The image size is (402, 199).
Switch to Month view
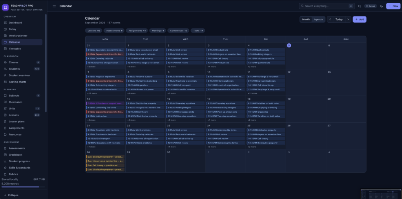306,20
